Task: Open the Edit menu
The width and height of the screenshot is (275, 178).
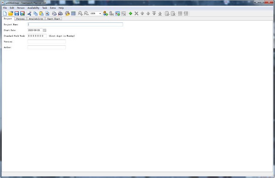Action: [12, 8]
